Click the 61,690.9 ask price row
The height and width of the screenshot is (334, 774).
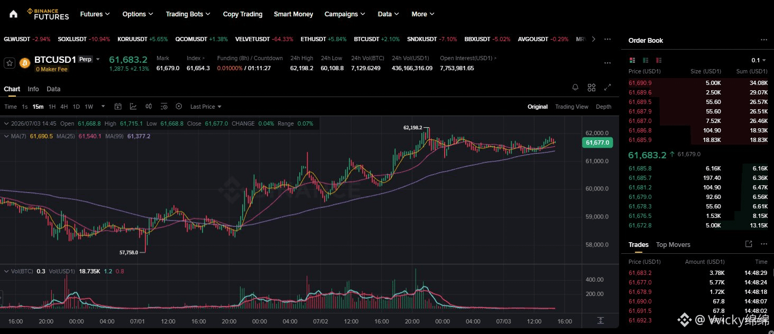pyautogui.click(x=698, y=83)
